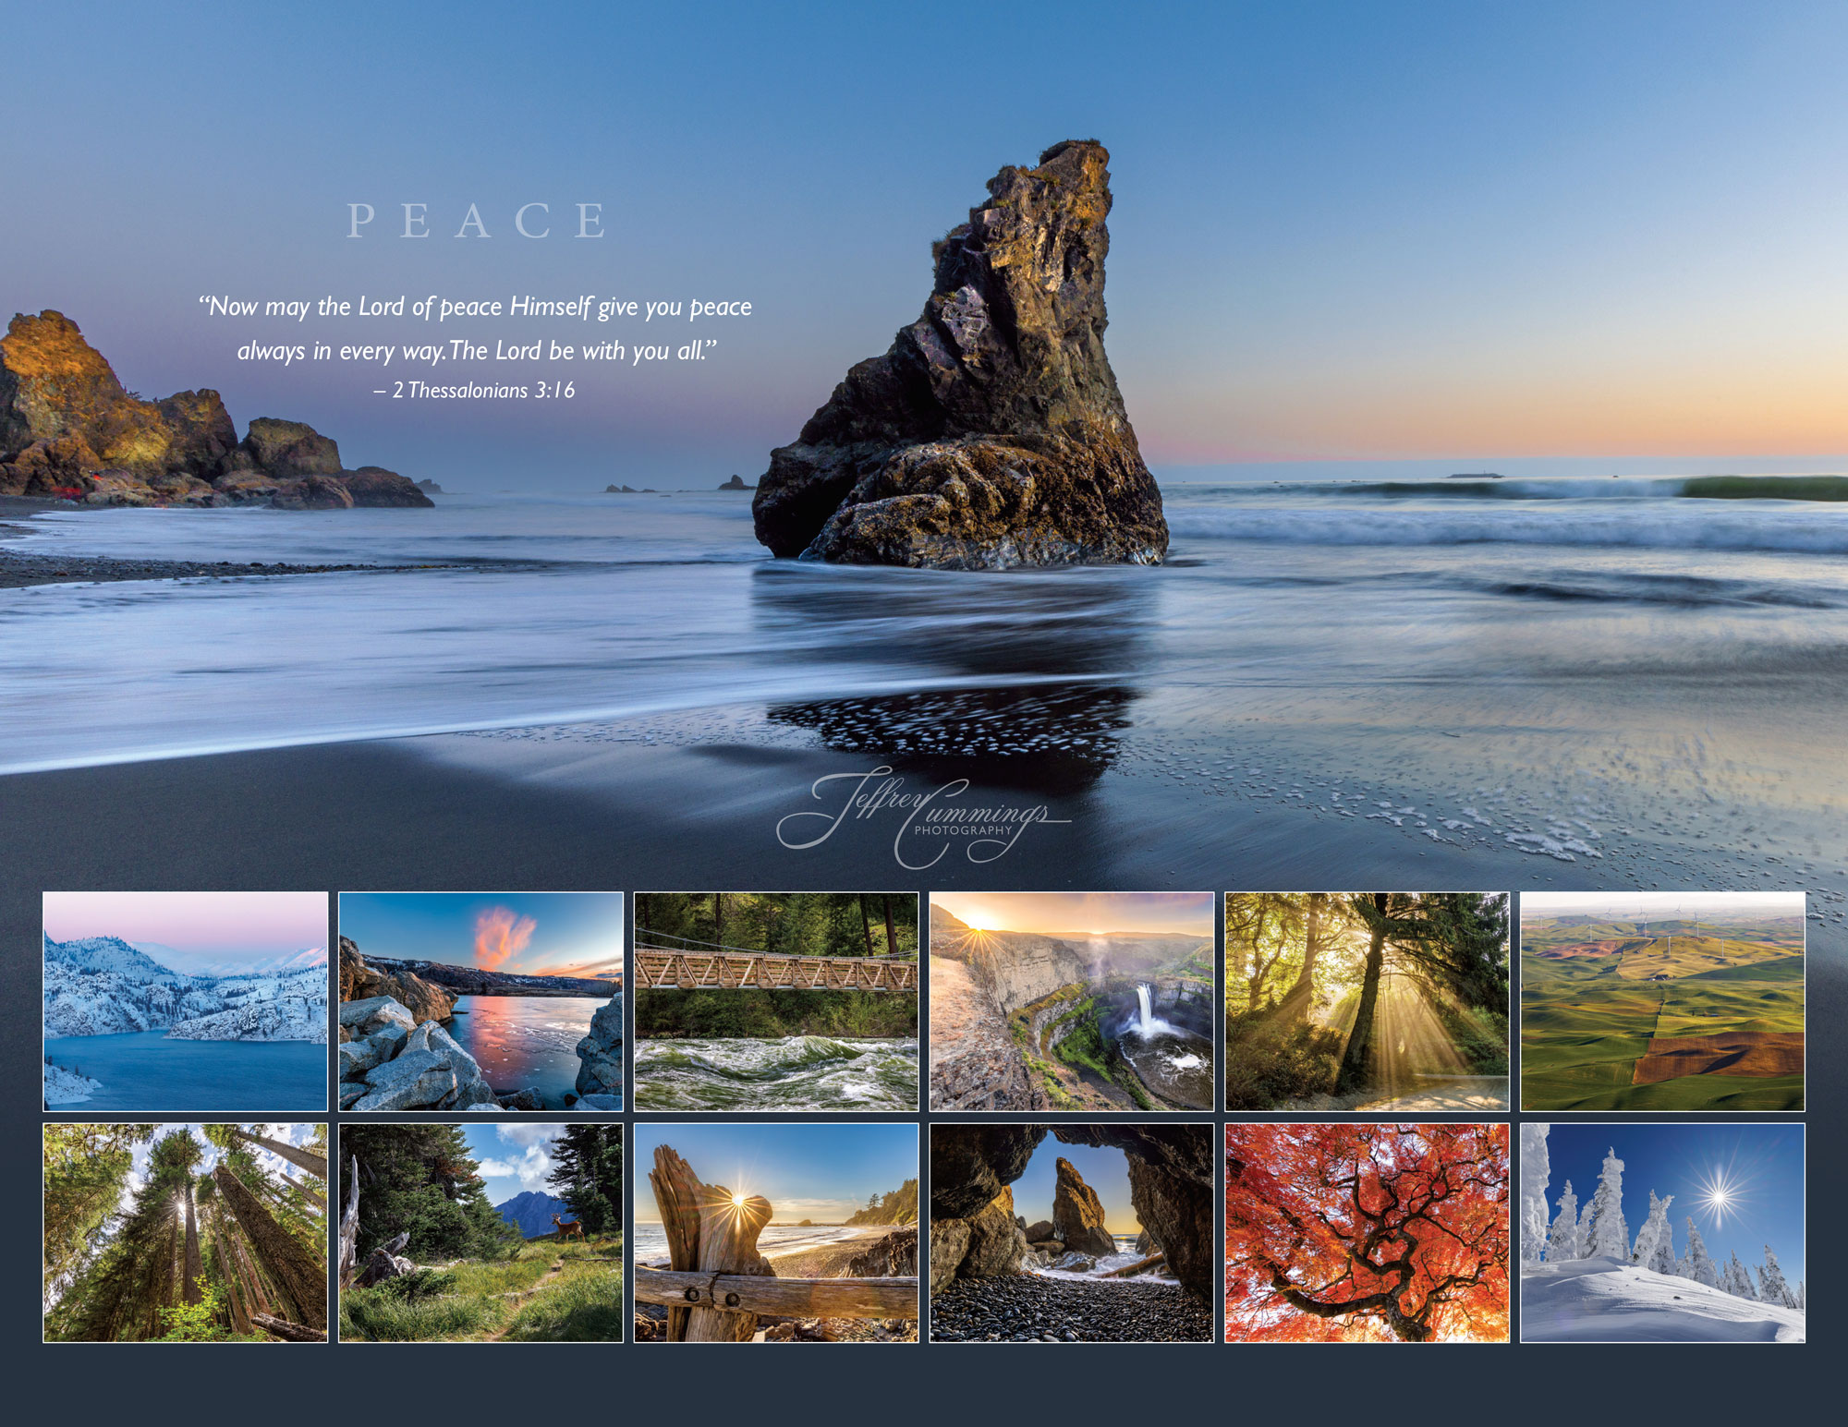Open the pink cloud over rocky lake thumbnail
The width and height of the screenshot is (1848, 1427).
480,1001
